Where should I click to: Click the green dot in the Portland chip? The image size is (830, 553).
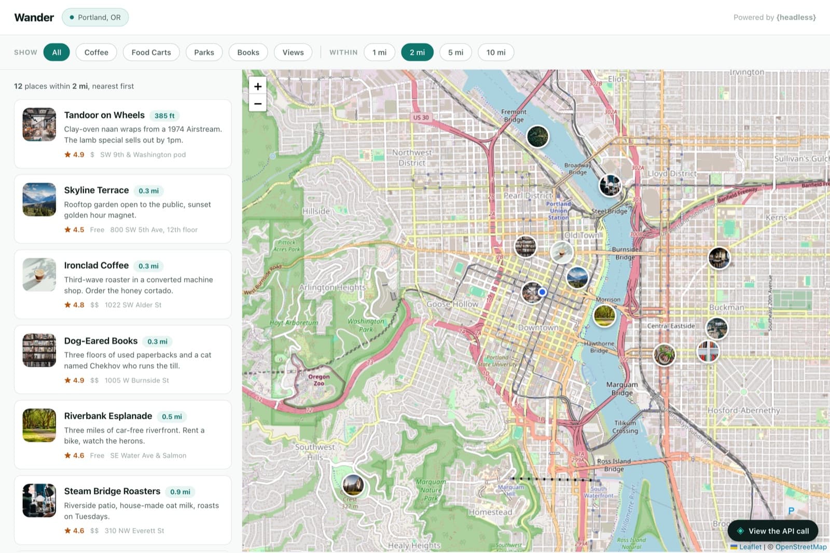(x=72, y=17)
